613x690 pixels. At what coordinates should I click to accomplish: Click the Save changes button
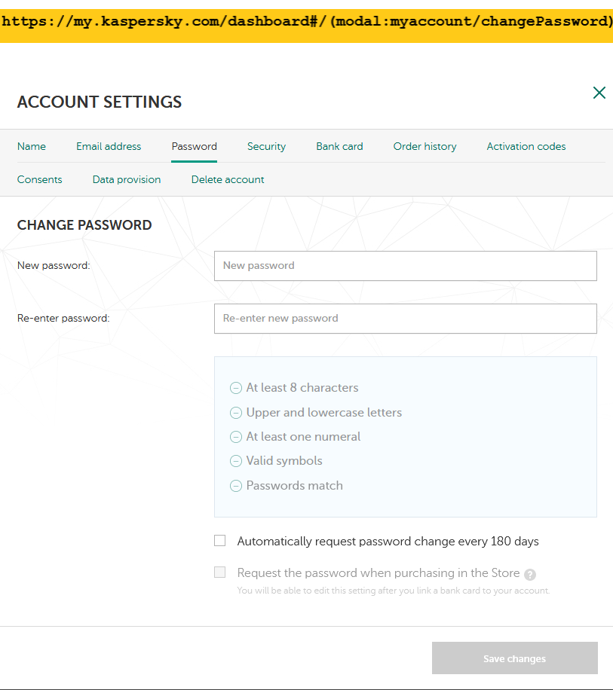[x=514, y=658]
